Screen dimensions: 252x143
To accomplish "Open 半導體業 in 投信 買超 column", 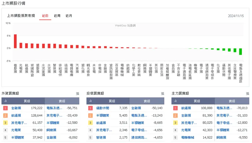I will coord(103,115).
